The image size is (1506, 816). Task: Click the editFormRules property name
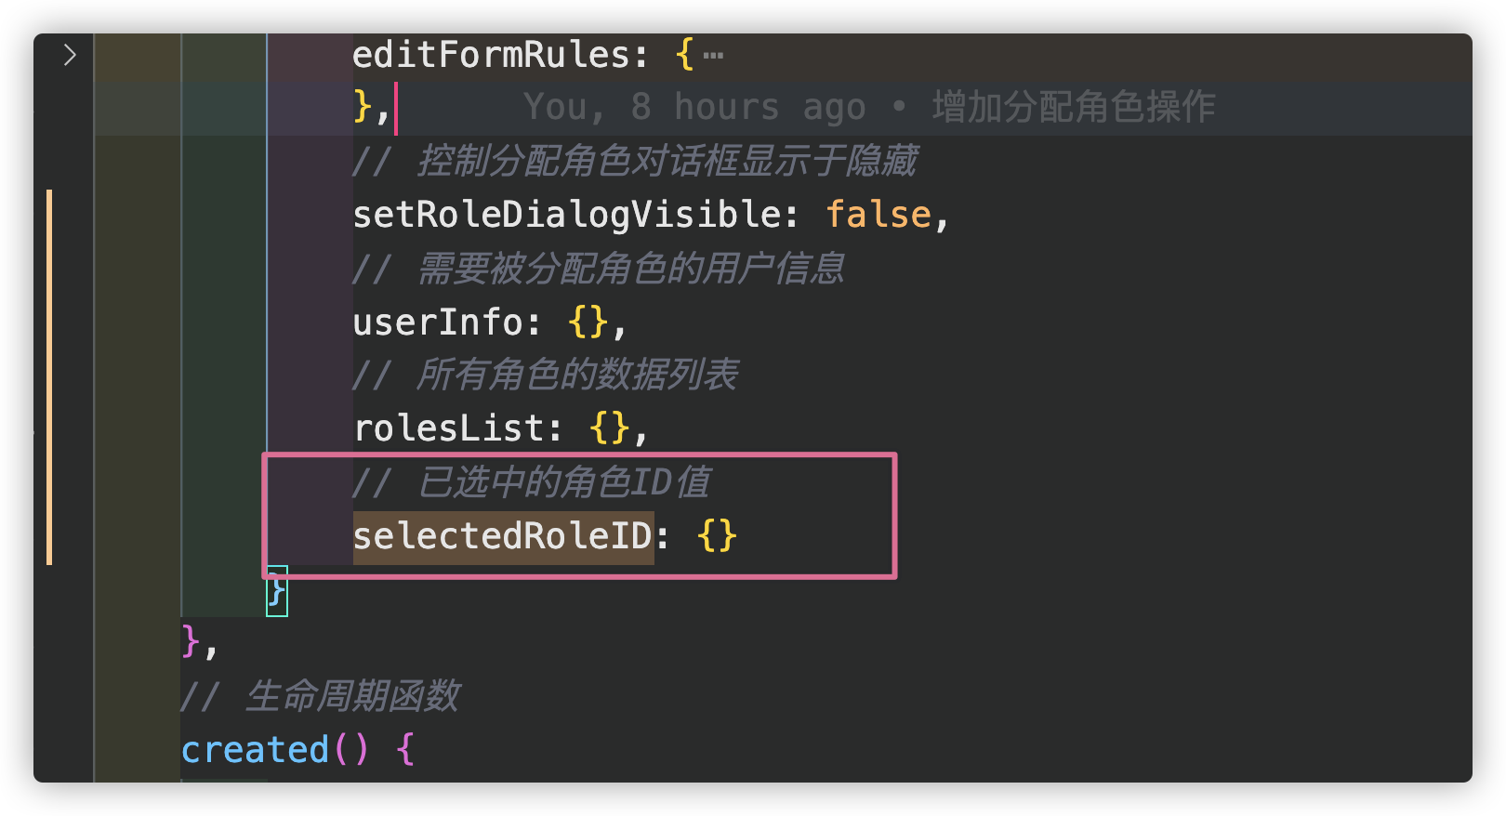coord(491,55)
